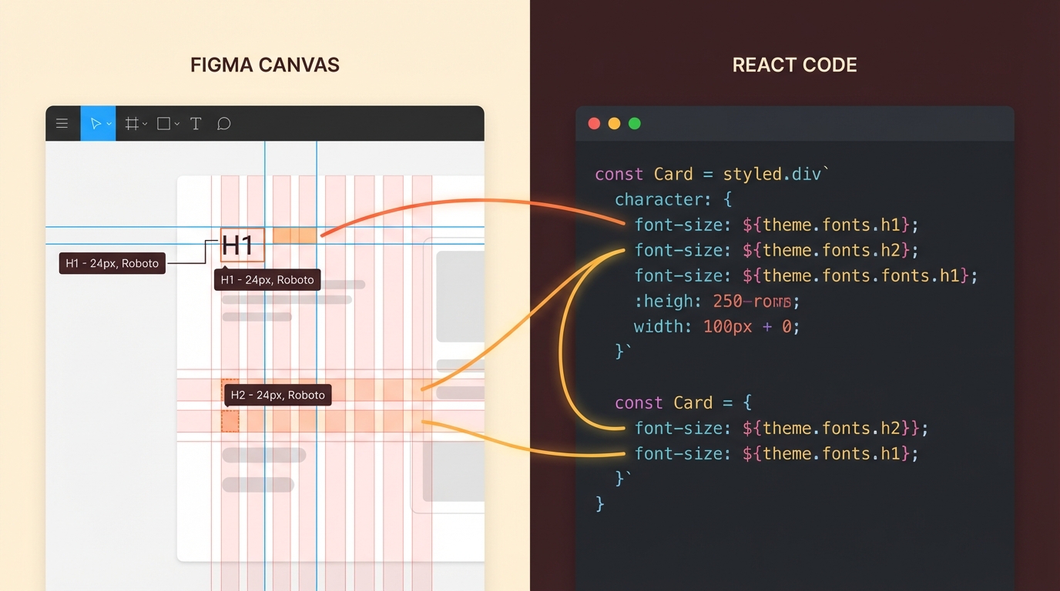
Task: Select the lower dashed orange square
Action: (x=230, y=421)
